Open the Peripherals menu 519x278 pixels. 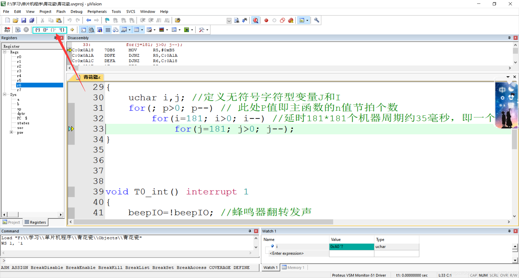(x=97, y=12)
